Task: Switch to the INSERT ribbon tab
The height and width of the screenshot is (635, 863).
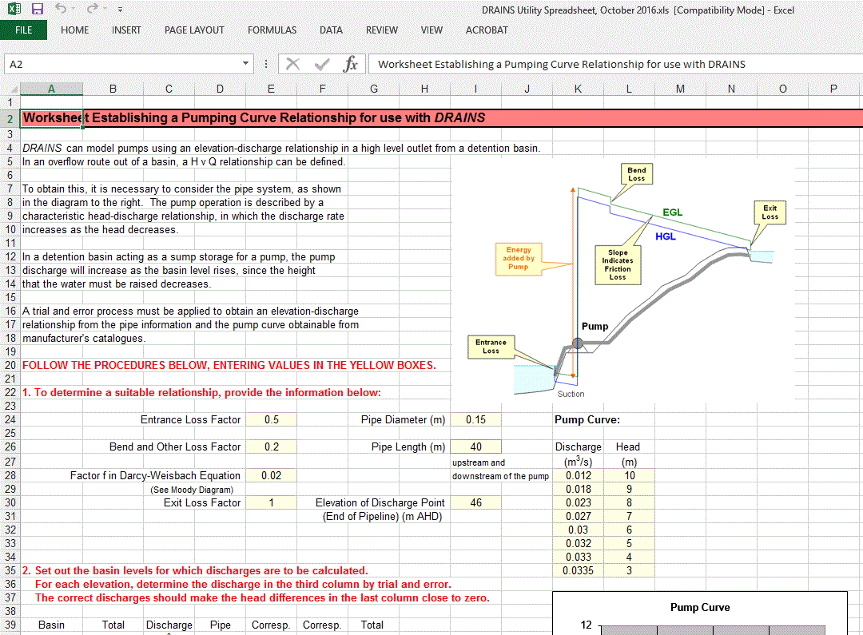Action: point(126,30)
